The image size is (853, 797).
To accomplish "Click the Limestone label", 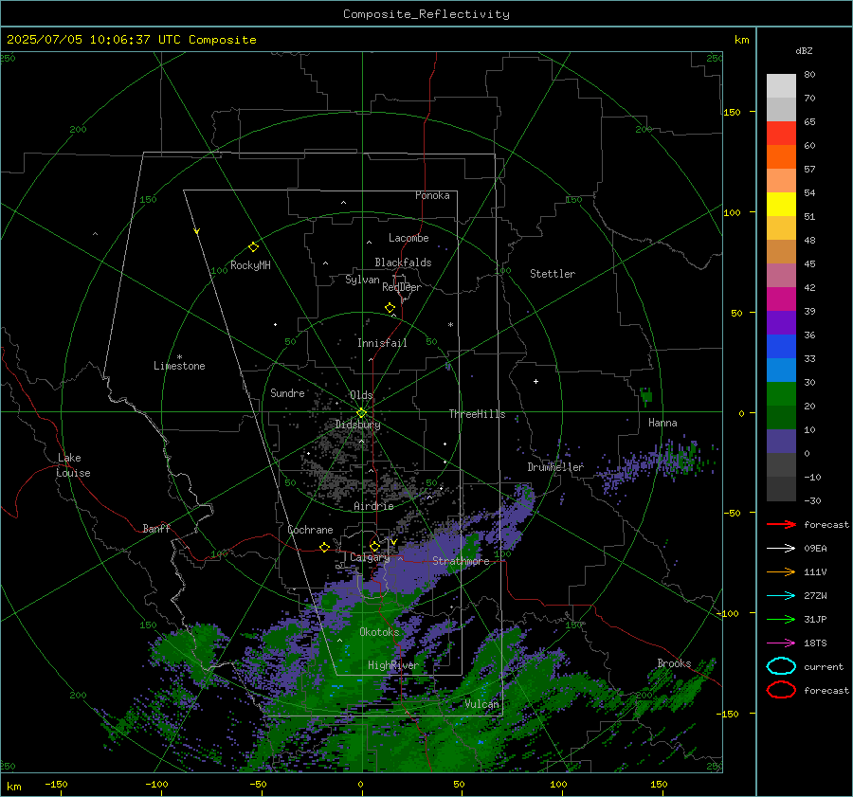I will 179,366.
